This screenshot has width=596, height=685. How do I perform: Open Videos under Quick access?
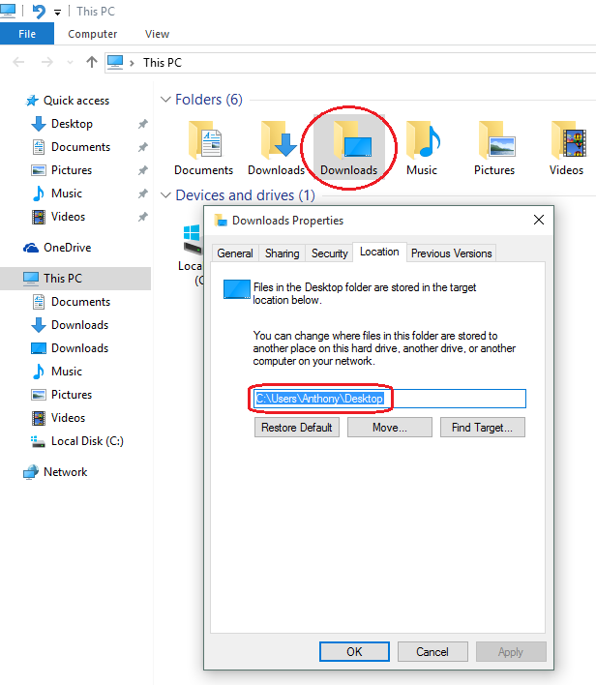(x=68, y=217)
